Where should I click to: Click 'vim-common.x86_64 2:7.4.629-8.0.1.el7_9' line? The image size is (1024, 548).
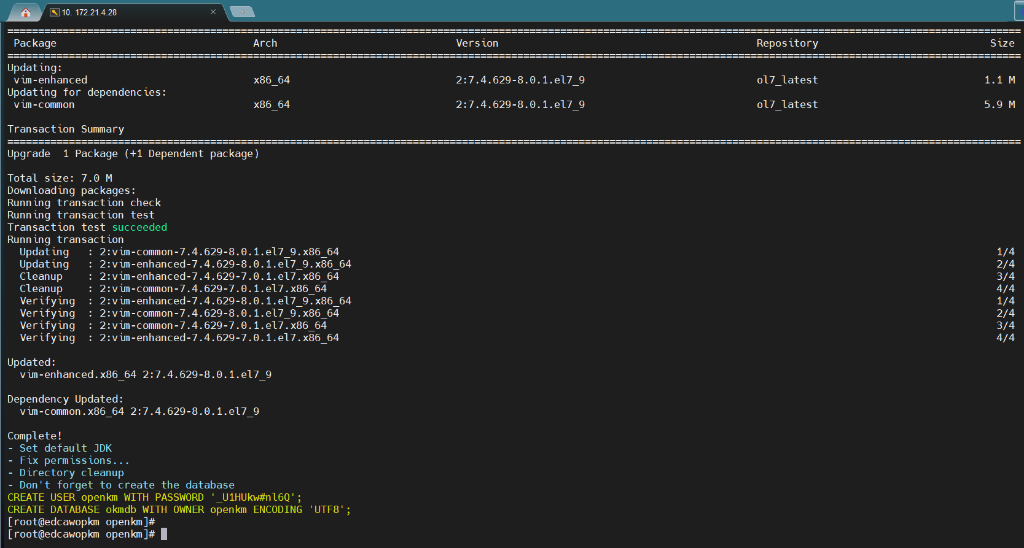click(x=139, y=411)
